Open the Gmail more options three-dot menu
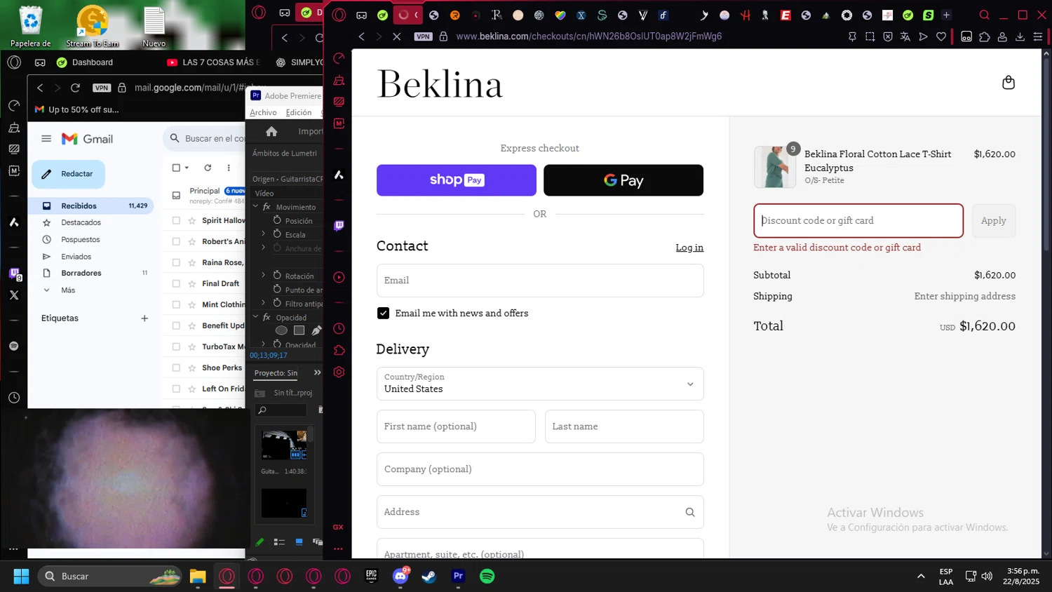 pos(229,168)
